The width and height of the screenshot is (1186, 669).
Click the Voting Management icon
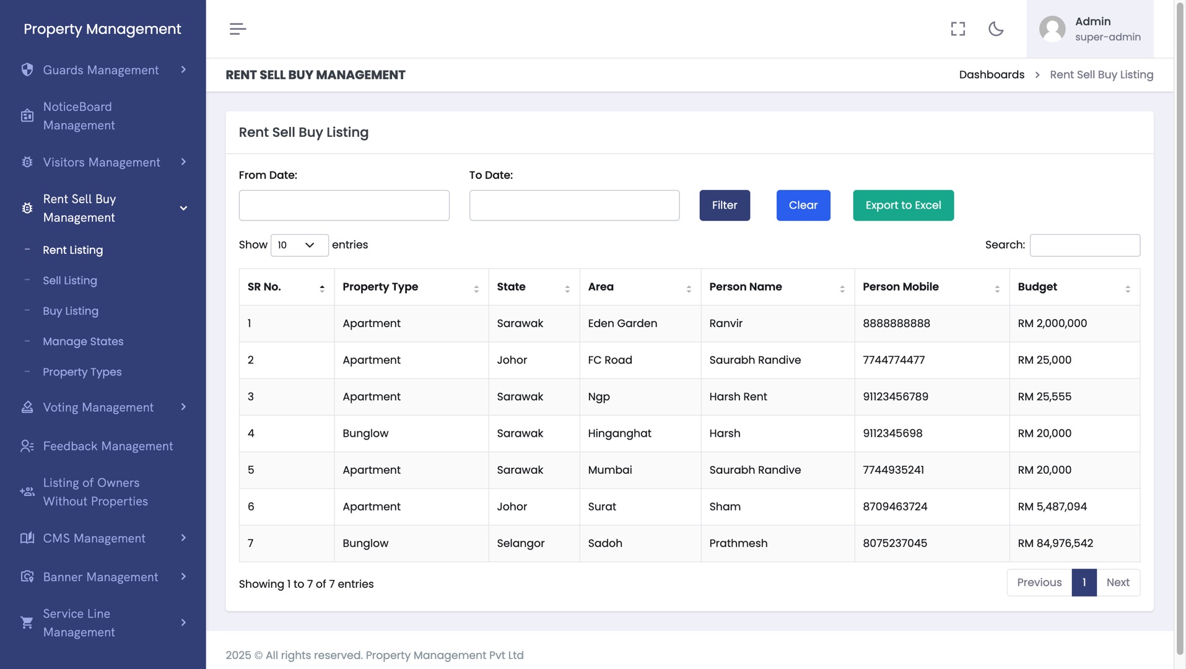click(x=27, y=407)
